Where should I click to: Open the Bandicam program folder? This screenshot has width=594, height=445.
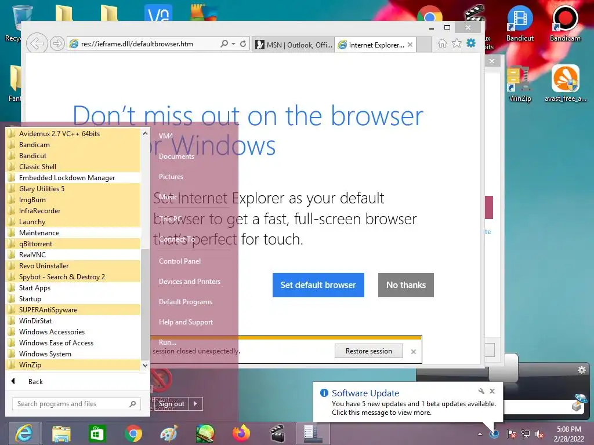point(73,144)
